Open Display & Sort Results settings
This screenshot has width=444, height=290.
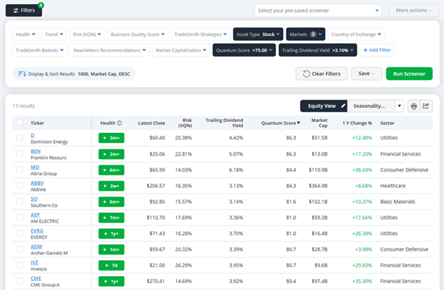[74, 74]
